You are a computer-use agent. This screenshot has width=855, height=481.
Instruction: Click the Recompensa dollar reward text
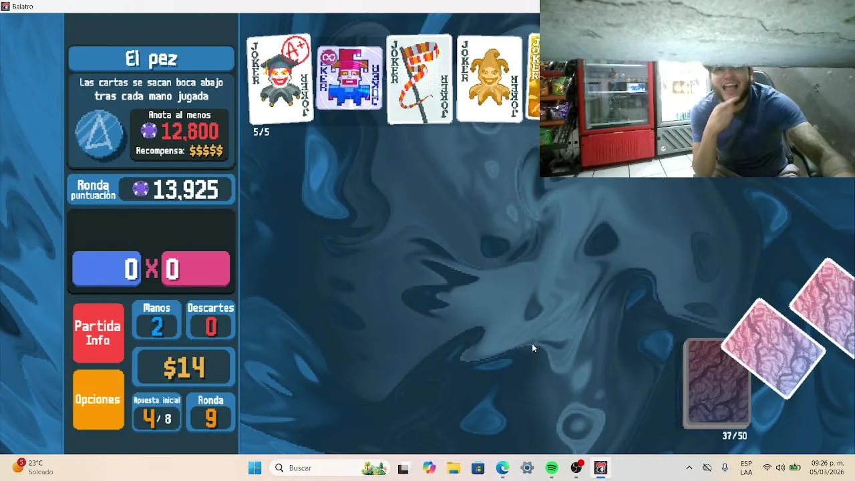pyautogui.click(x=179, y=151)
